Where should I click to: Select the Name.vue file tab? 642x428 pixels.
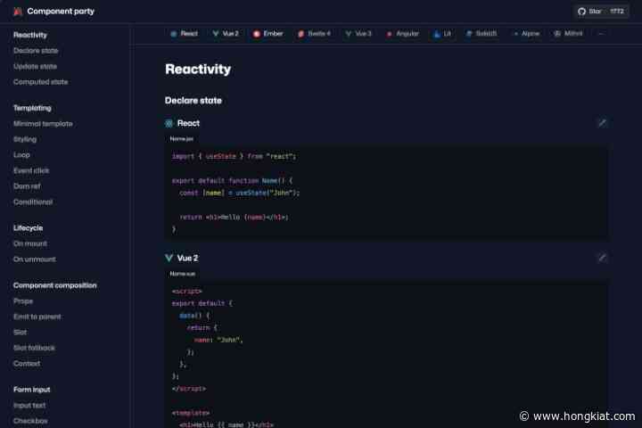182,274
